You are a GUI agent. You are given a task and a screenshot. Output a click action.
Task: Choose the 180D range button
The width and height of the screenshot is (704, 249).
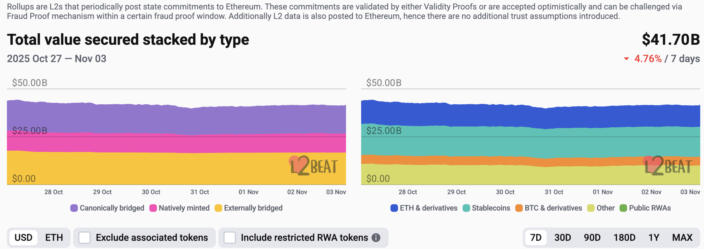[624, 238]
